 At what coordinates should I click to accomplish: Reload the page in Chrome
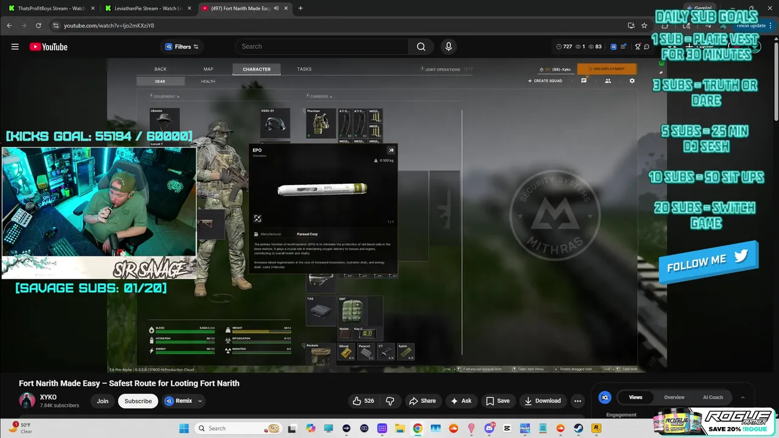tap(38, 26)
